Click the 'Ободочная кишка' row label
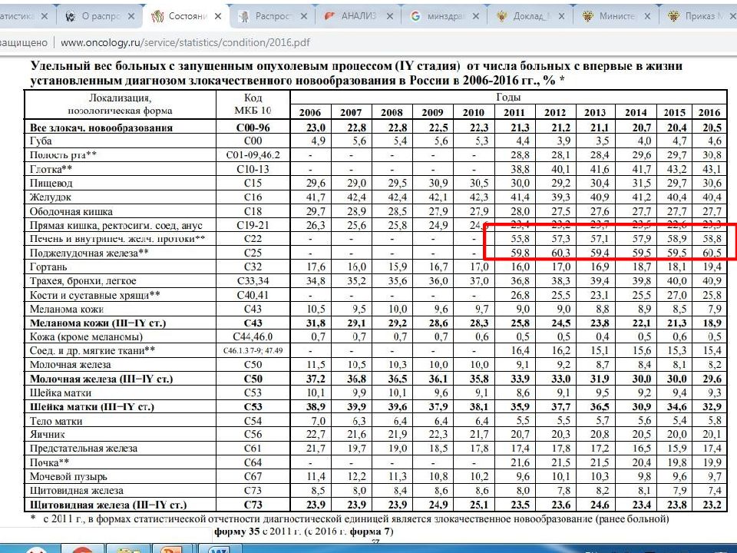The image size is (737, 553). tap(71, 211)
